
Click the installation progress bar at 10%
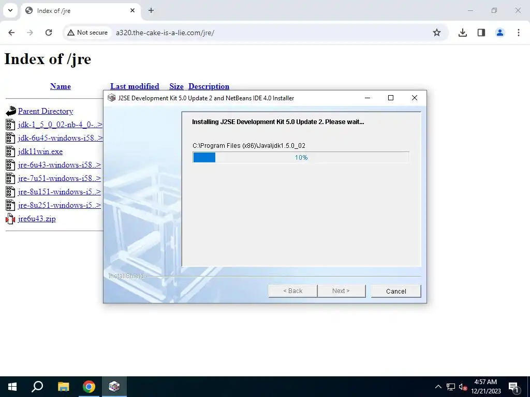pos(301,157)
